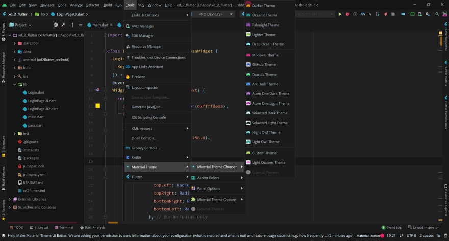Click LoginPageUI.dart breadcrumb
The width and height of the screenshot is (449, 241).
click(68, 14)
